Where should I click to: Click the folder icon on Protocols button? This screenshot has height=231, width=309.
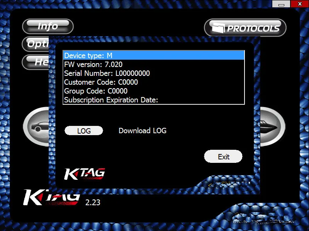[218, 28]
